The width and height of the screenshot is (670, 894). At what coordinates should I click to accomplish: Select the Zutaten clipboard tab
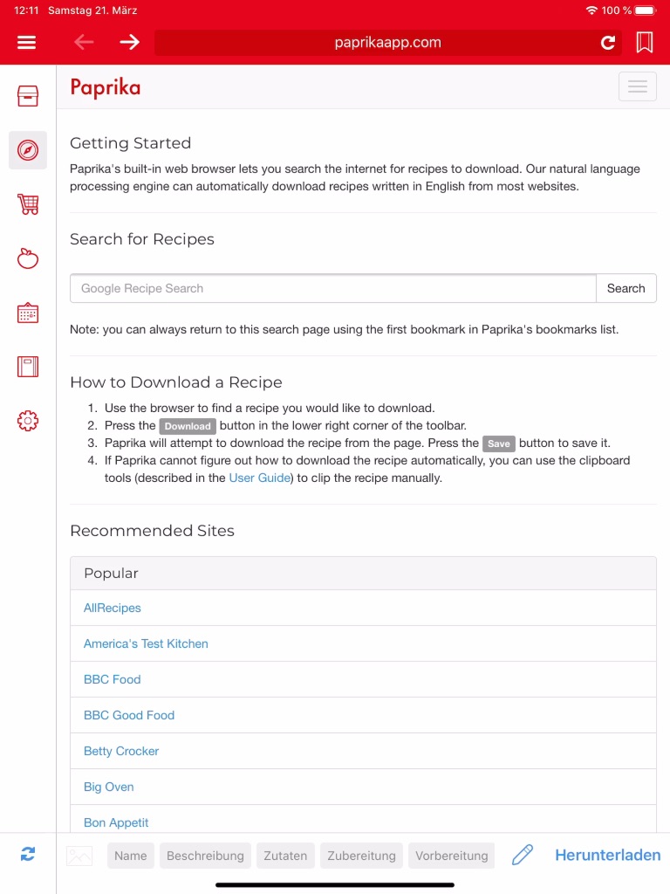coord(285,856)
